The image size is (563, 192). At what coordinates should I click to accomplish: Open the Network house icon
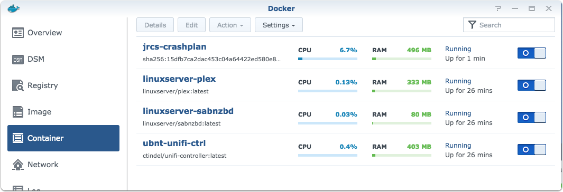coord(18,165)
